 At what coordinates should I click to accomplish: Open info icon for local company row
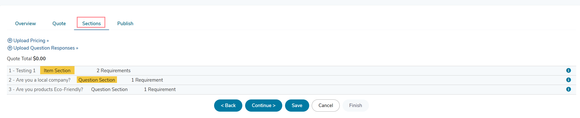tap(569, 80)
